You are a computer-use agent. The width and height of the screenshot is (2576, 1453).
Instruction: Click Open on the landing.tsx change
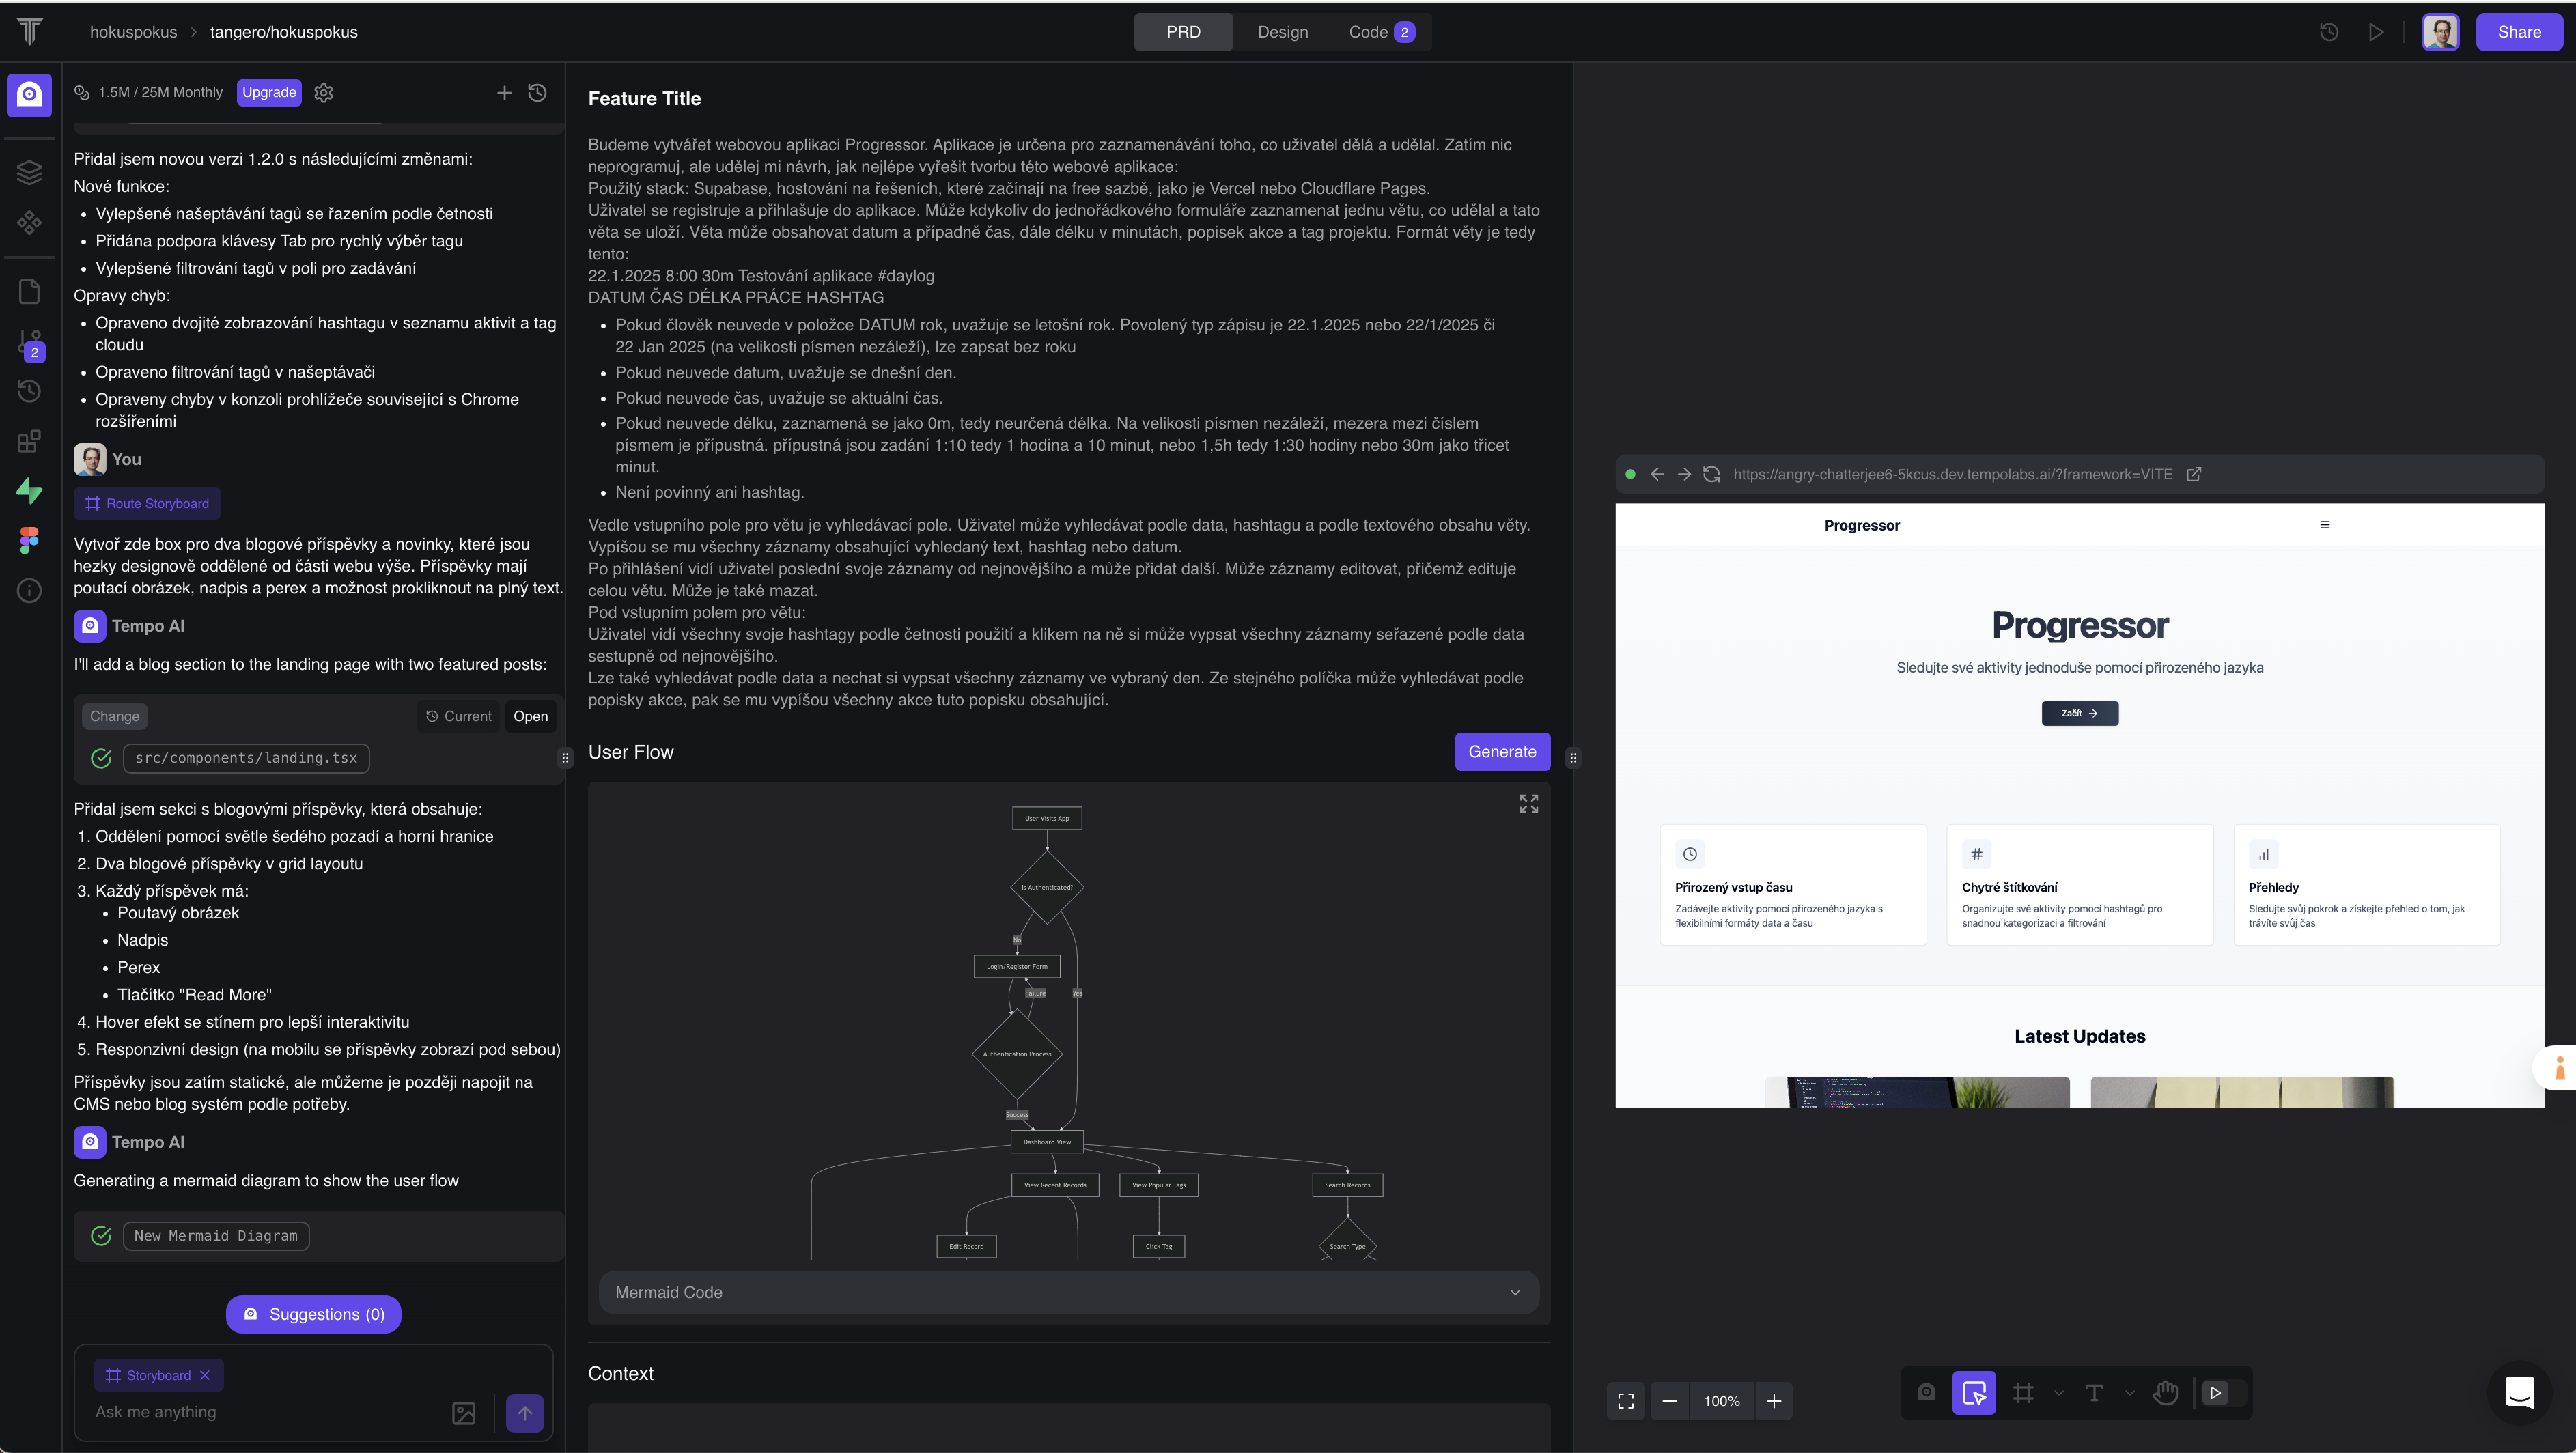[x=530, y=716]
